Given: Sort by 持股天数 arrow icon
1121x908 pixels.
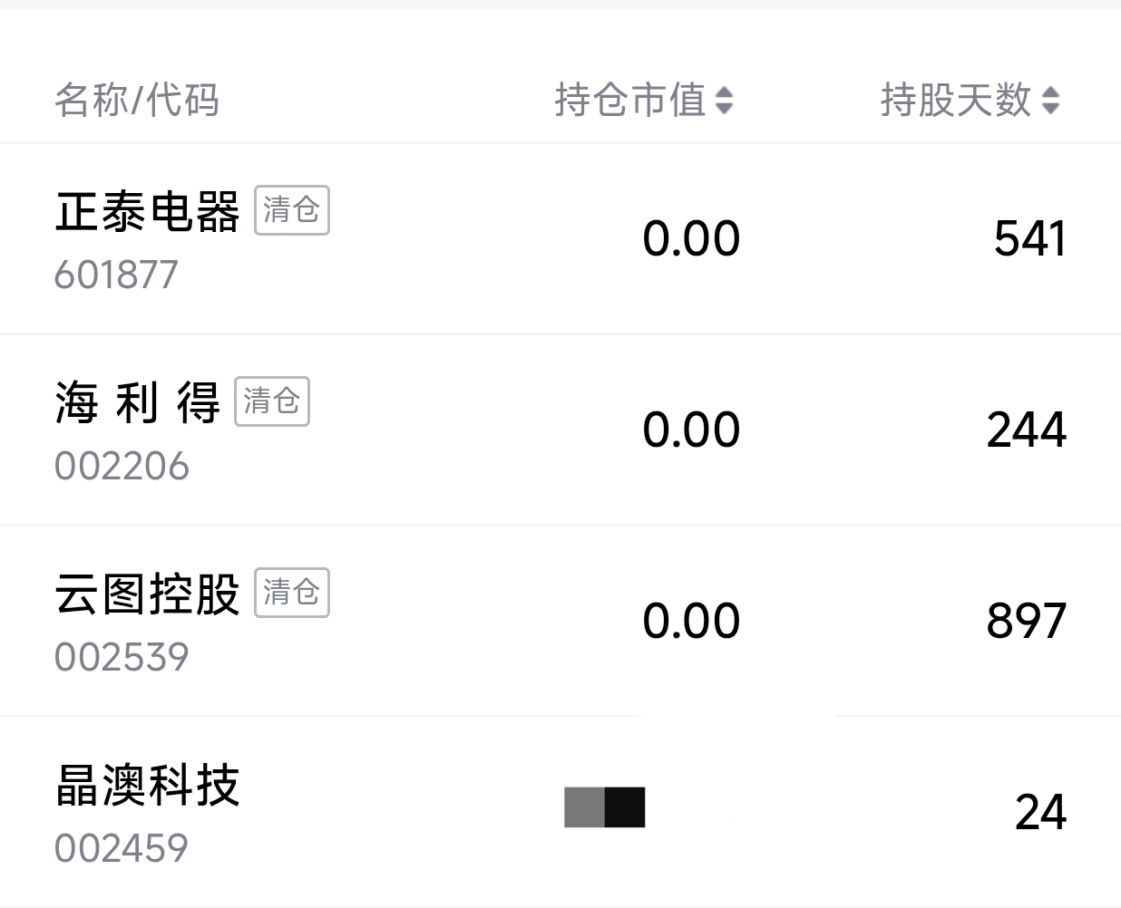Looking at the screenshot, I should tap(1050, 100).
